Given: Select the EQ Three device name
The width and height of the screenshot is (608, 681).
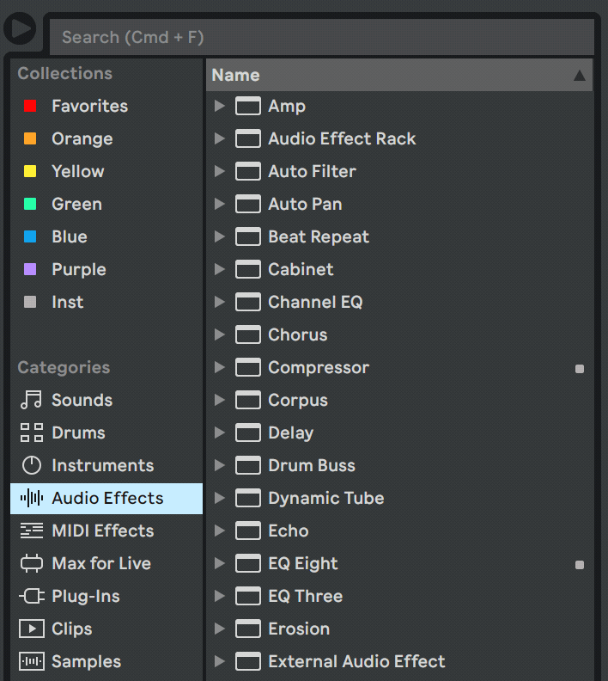Looking at the screenshot, I should [x=306, y=596].
